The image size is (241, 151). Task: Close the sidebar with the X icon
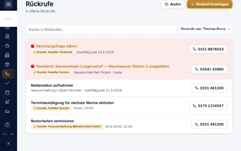[9, 144]
